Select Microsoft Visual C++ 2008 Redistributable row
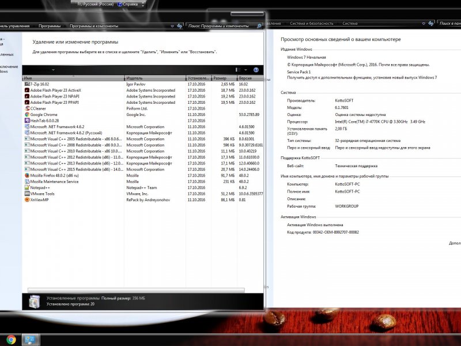The width and height of the screenshot is (461, 346). tap(143, 145)
